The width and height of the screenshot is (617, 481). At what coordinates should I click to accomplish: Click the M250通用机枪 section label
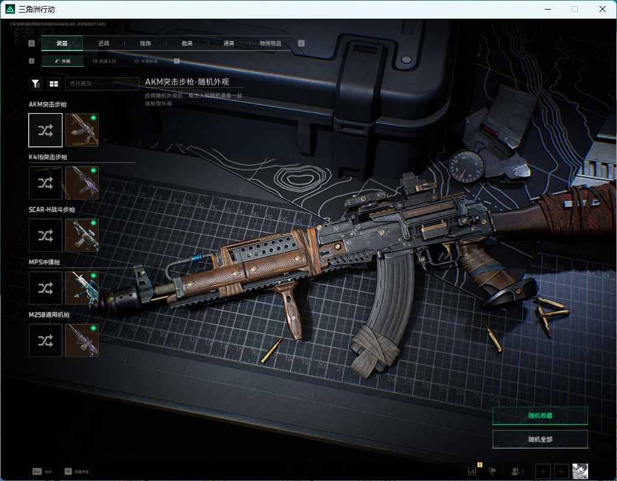[x=49, y=314]
